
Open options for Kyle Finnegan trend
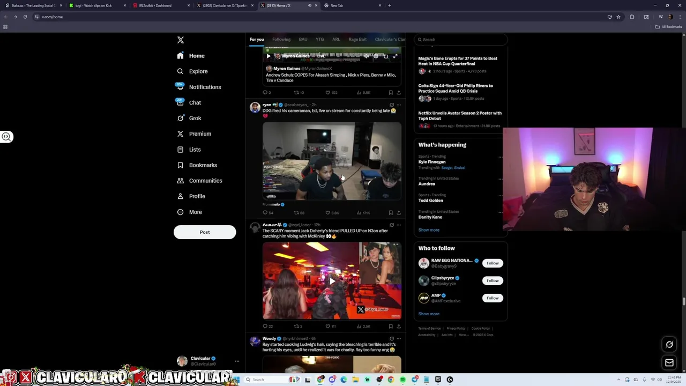[x=501, y=157]
